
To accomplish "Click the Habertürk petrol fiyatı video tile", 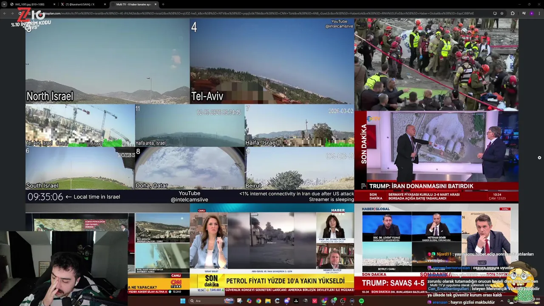I will (x=272, y=249).
